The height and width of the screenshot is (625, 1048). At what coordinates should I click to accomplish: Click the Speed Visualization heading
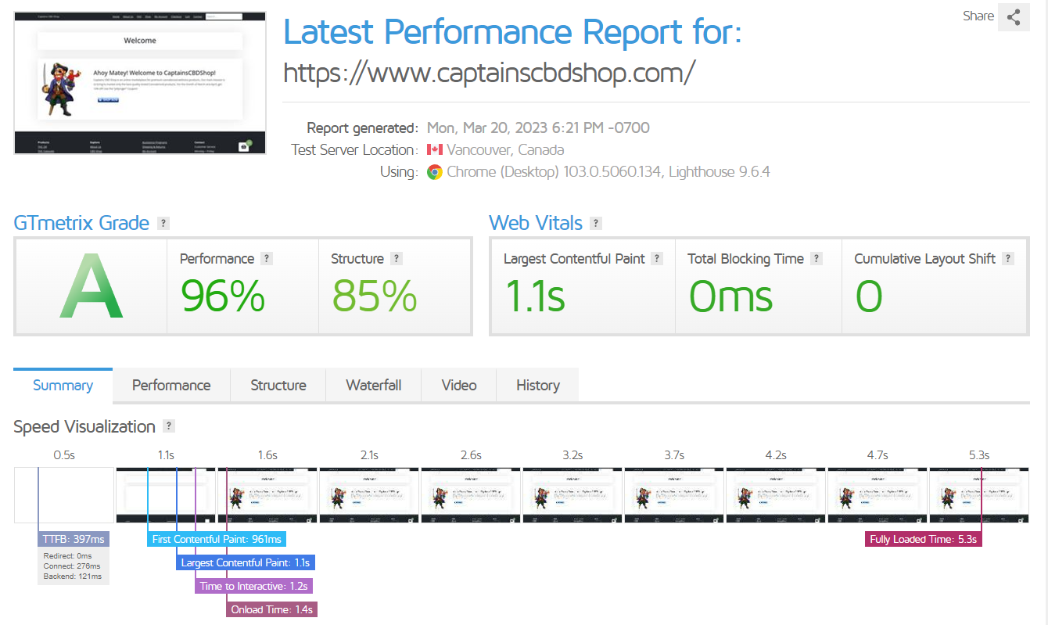tap(84, 426)
